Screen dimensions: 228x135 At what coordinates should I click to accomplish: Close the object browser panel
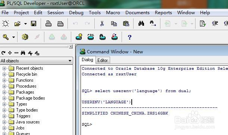coord(71,47)
